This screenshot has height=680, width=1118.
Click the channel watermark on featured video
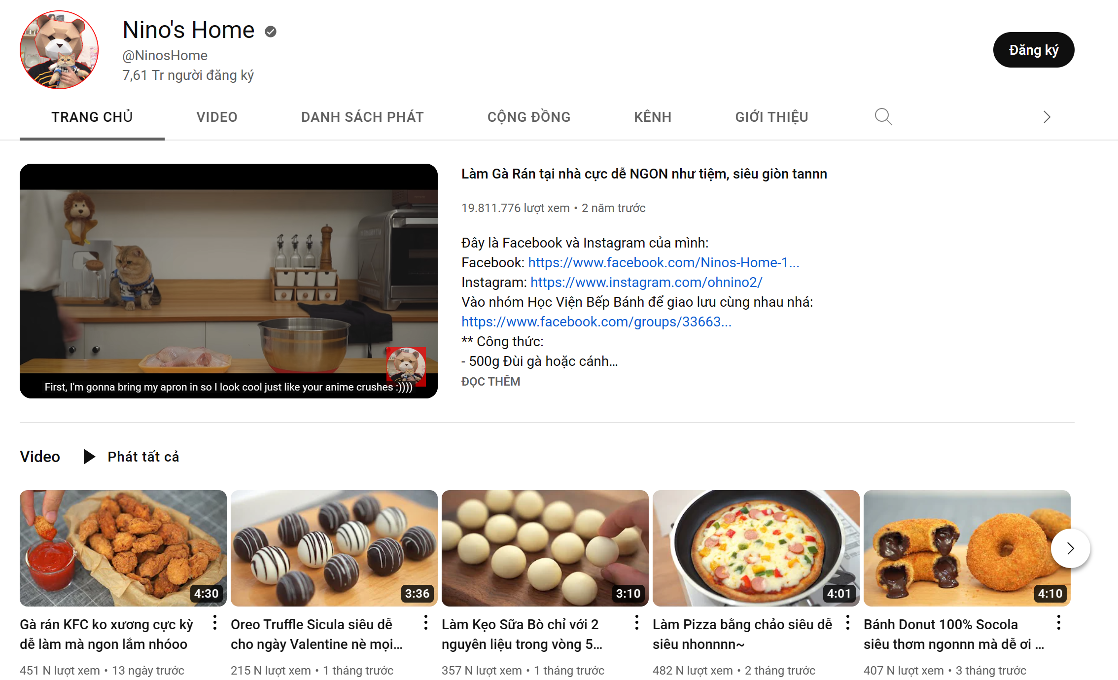(x=406, y=366)
